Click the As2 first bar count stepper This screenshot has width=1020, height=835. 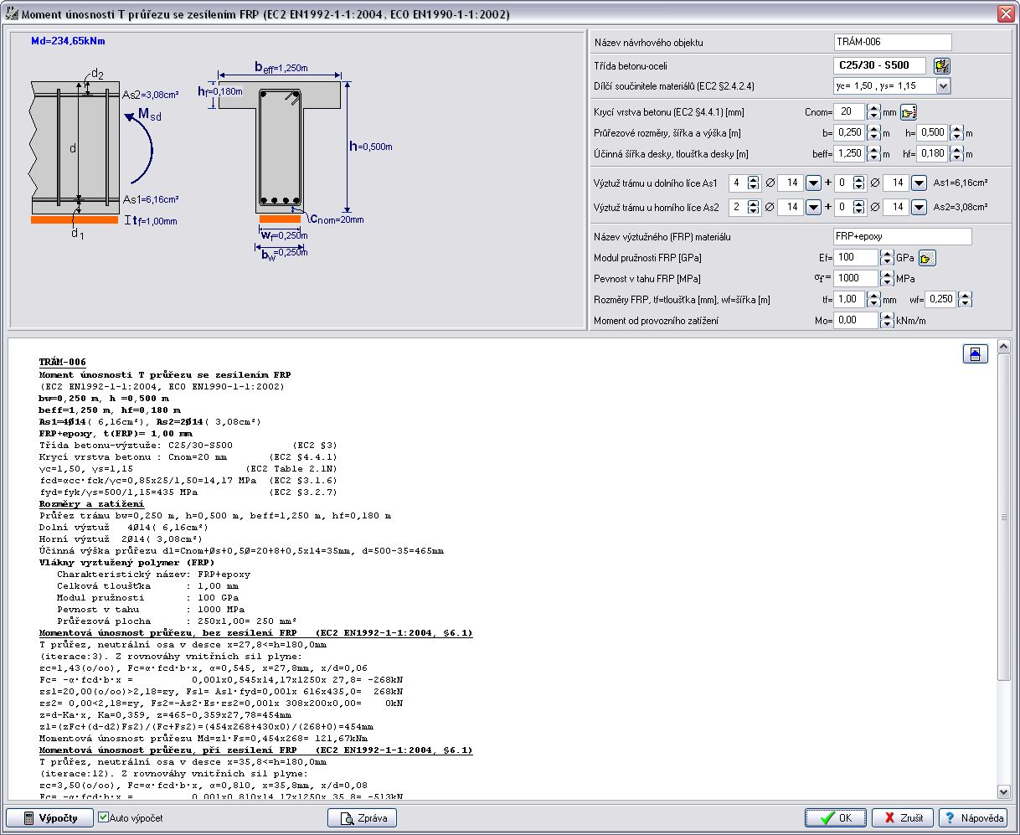tap(753, 207)
